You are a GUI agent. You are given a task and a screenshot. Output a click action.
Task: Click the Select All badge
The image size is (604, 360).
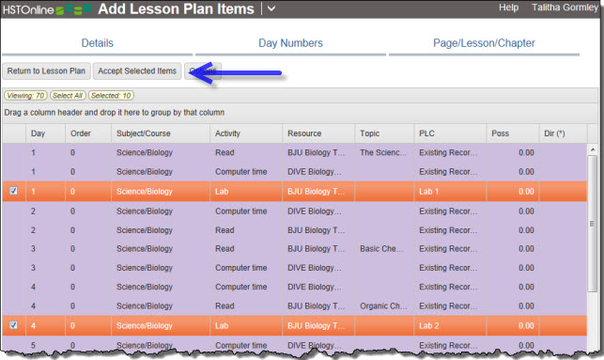[68, 96]
